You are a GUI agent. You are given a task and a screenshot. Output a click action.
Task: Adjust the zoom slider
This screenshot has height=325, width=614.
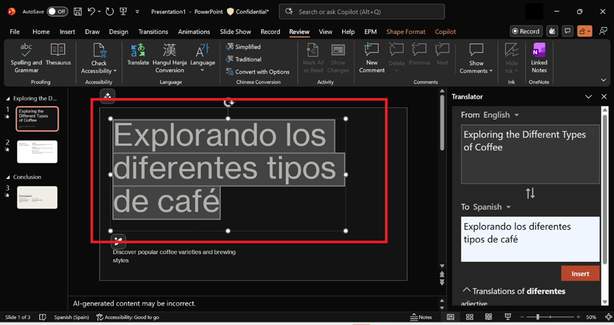click(538, 317)
